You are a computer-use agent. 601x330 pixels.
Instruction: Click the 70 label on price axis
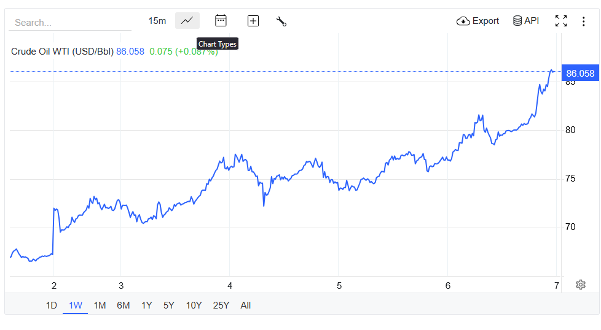570,227
